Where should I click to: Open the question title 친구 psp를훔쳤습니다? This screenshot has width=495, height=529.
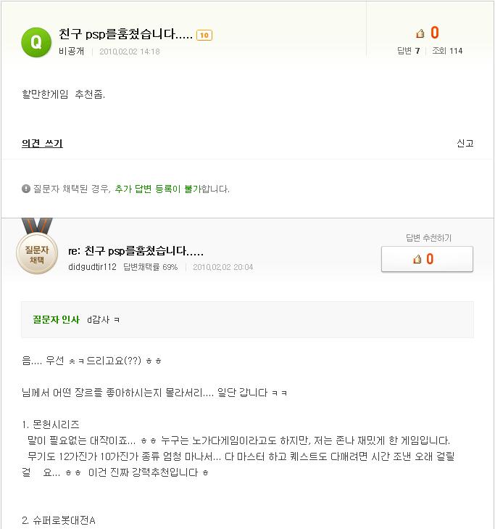pyautogui.click(x=125, y=35)
